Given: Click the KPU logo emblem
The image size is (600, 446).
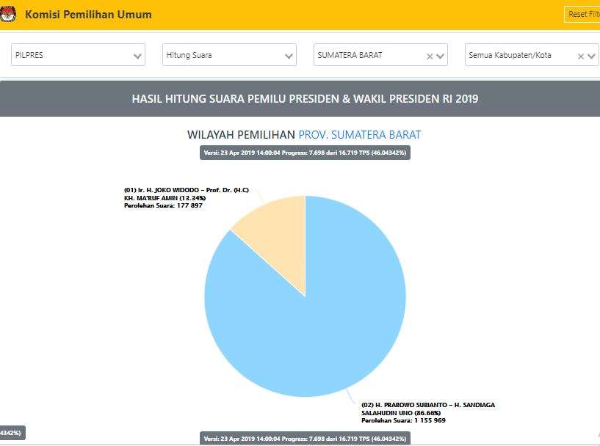Looking at the screenshot, I should coord(7,15).
